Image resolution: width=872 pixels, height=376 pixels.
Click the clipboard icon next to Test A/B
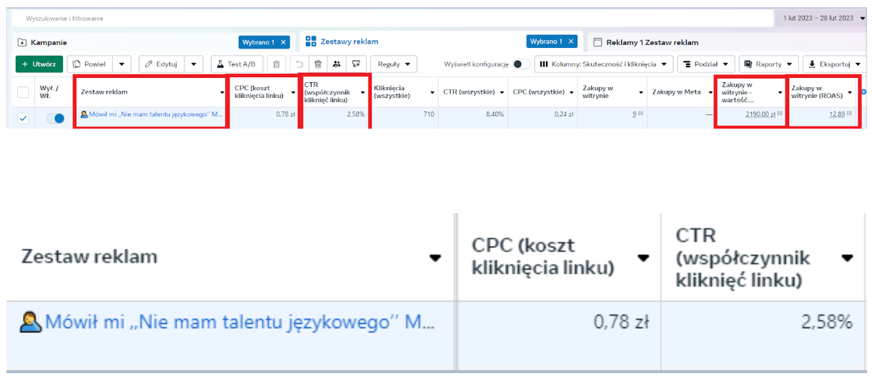pos(277,64)
